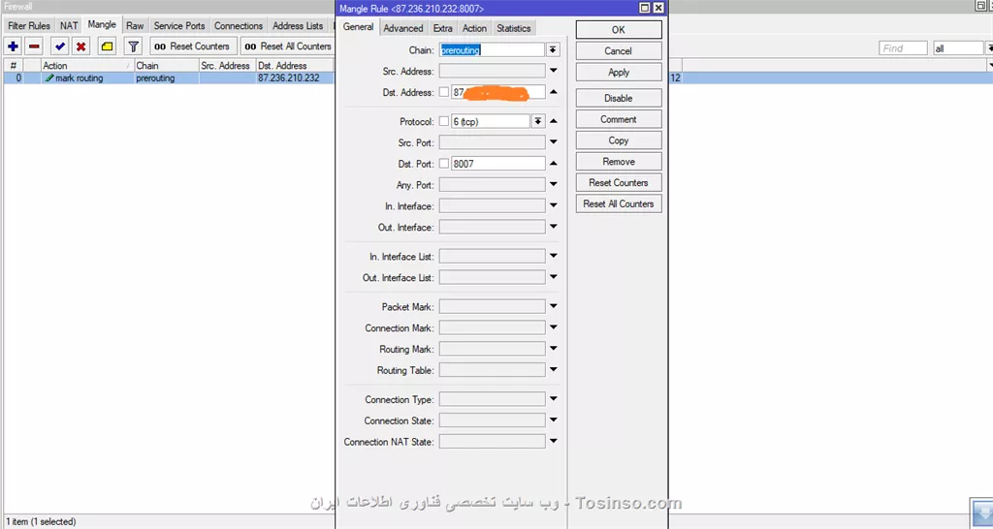993x529 pixels.
Task: Click the Dst. Address column header
Action: tap(294, 65)
